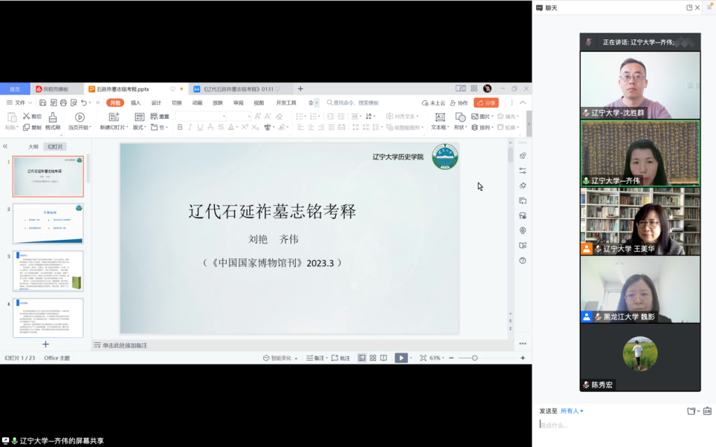Click the Text Box (文本框) icon

pos(439,117)
